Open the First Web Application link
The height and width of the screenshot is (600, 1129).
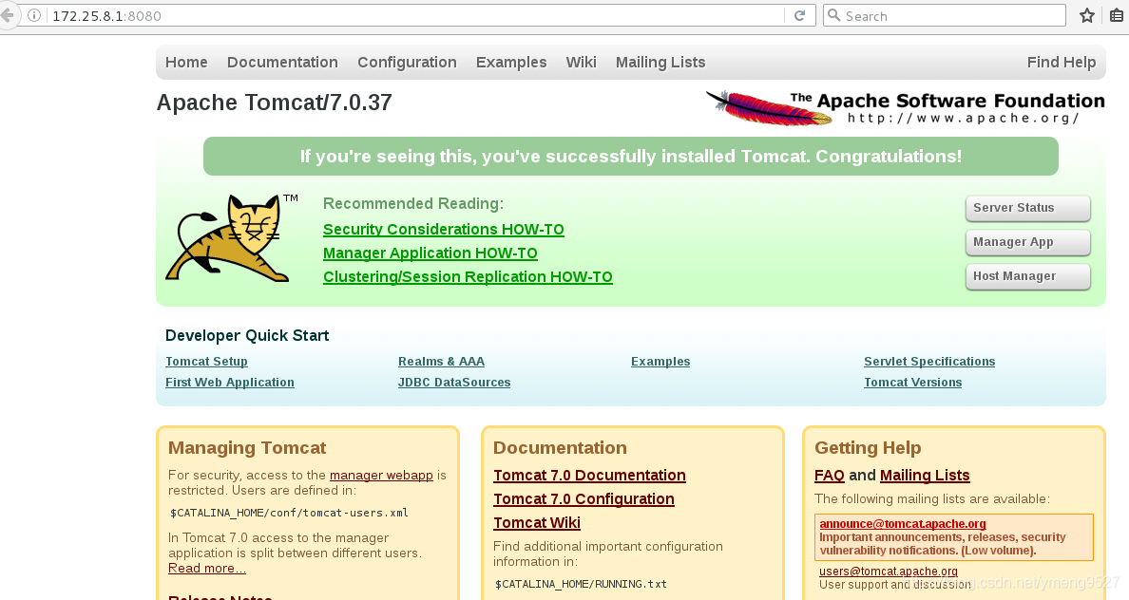pos(230,383)
